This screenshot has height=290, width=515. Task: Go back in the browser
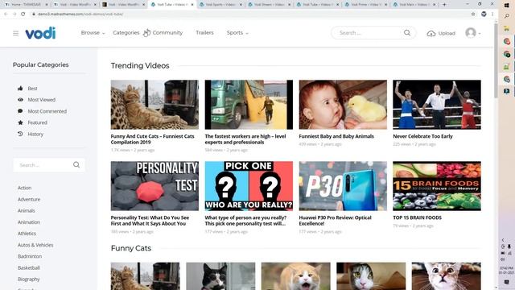6,14
